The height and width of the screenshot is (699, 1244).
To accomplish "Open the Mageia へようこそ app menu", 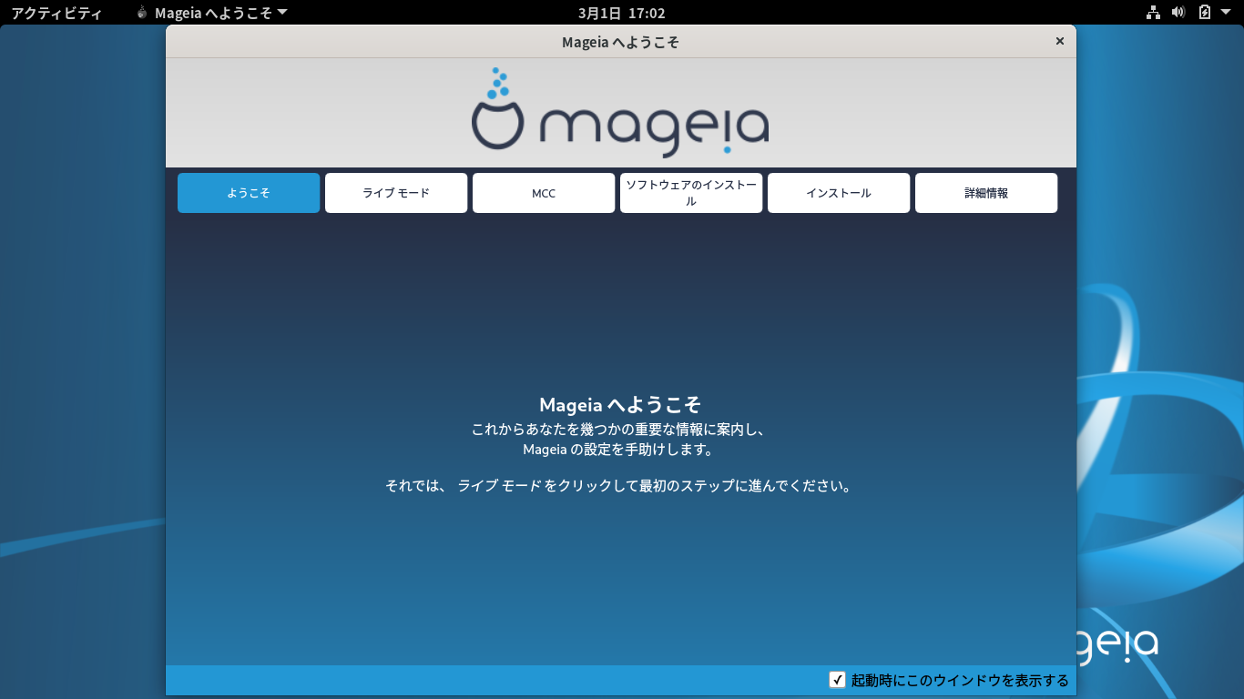I will click(x=212, y=13).
